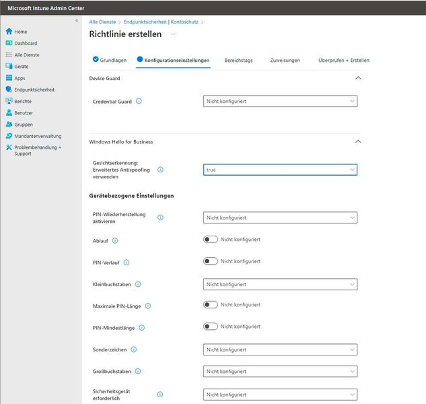This screenshot has width=426, height=404.
Task: Click the Berichte monitor icon
Action: (9, 101)
